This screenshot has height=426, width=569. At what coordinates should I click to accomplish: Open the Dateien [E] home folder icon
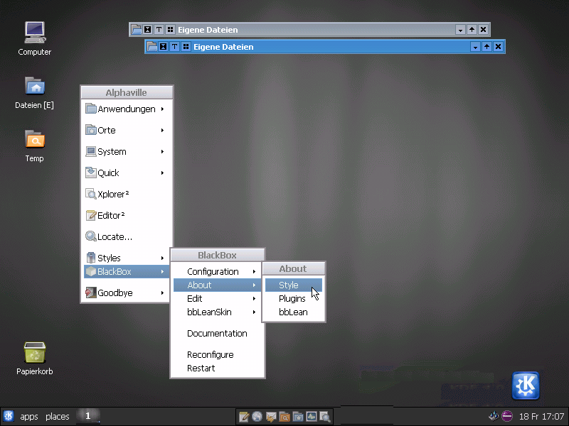click(35, 92)
